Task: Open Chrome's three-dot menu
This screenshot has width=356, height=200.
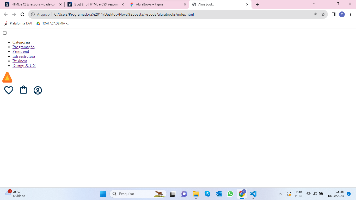Action: pos(350,14)
